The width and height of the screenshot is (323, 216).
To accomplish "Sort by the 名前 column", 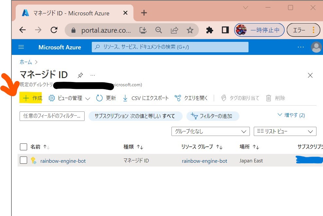I will tap(40, 147).
